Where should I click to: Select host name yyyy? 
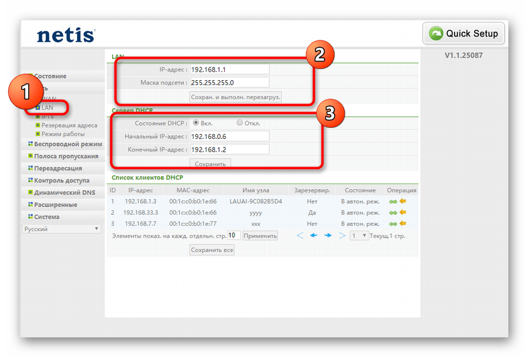point(255,213)
